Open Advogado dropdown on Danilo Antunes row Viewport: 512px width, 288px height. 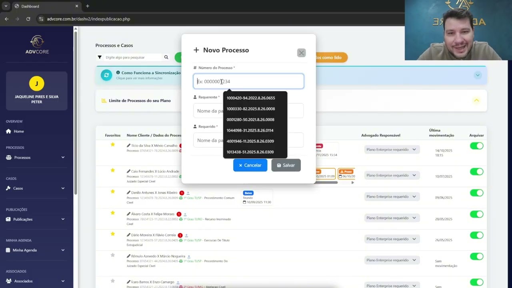(x=392, y=197)
